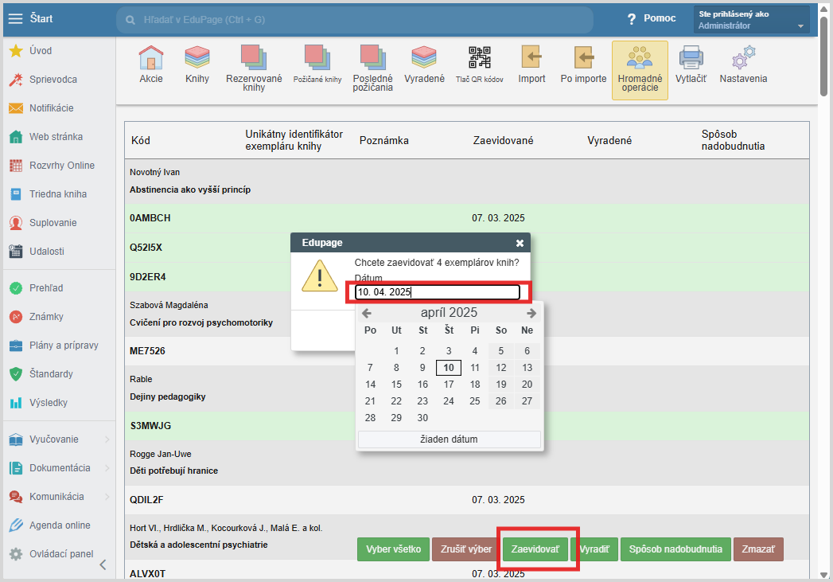
Task: Go to next month in calendar
Action: [531, 313]
